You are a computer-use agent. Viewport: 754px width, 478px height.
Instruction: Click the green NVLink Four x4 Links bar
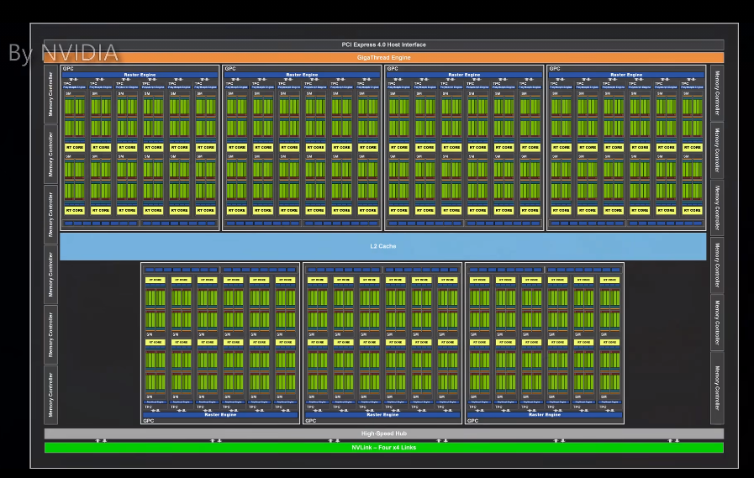pyautogui.click(x=384, y=448)
